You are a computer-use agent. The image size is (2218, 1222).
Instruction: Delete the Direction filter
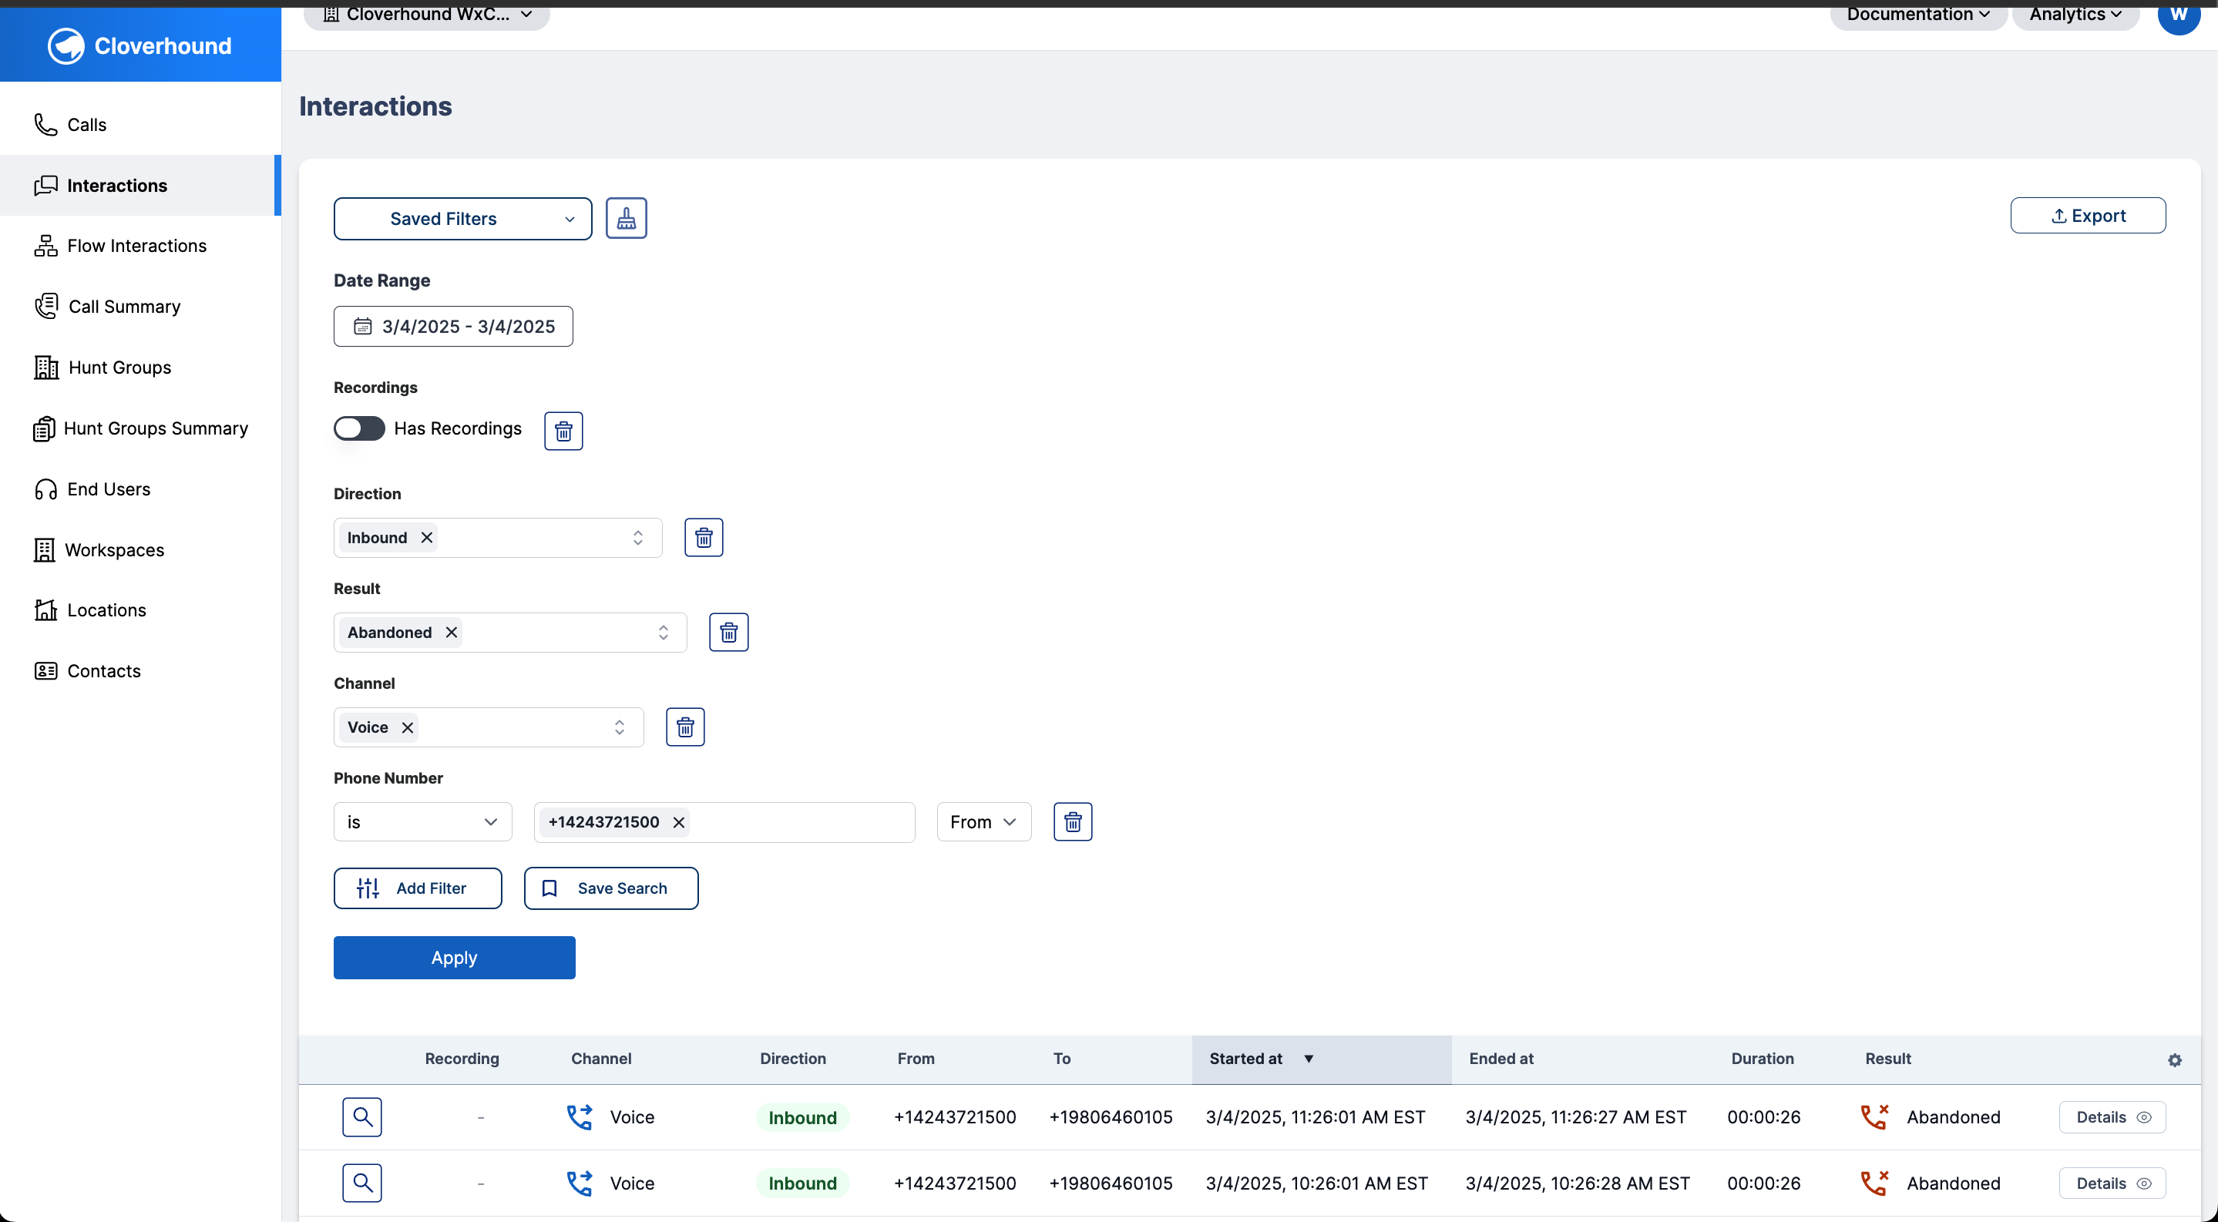[704, 538]
